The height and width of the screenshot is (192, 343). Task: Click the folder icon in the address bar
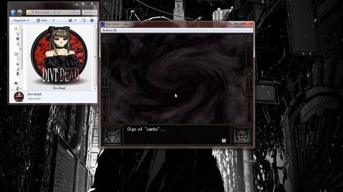click(28, 12)
